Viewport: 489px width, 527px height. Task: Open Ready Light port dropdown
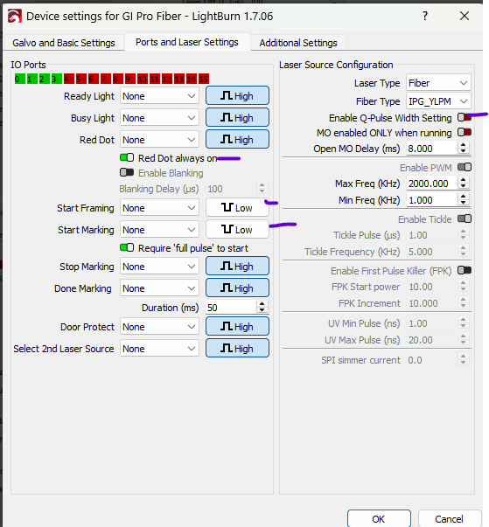pyautogui.click(x=159, y=96)
